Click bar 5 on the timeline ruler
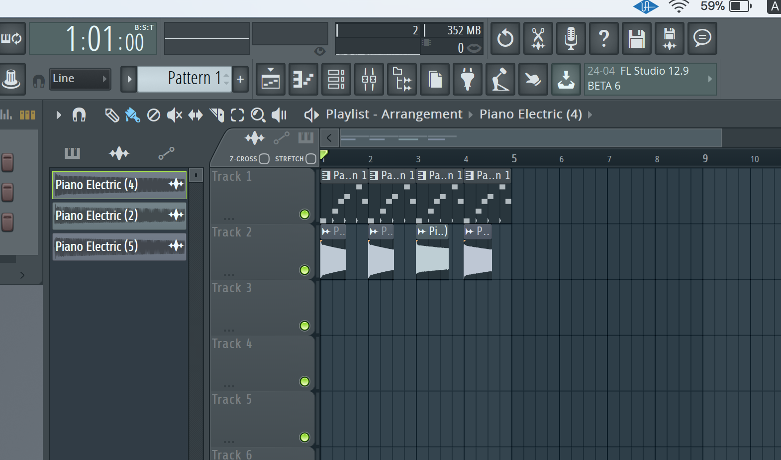This screenshot has height=460, width=781. (x=514, y=158)
